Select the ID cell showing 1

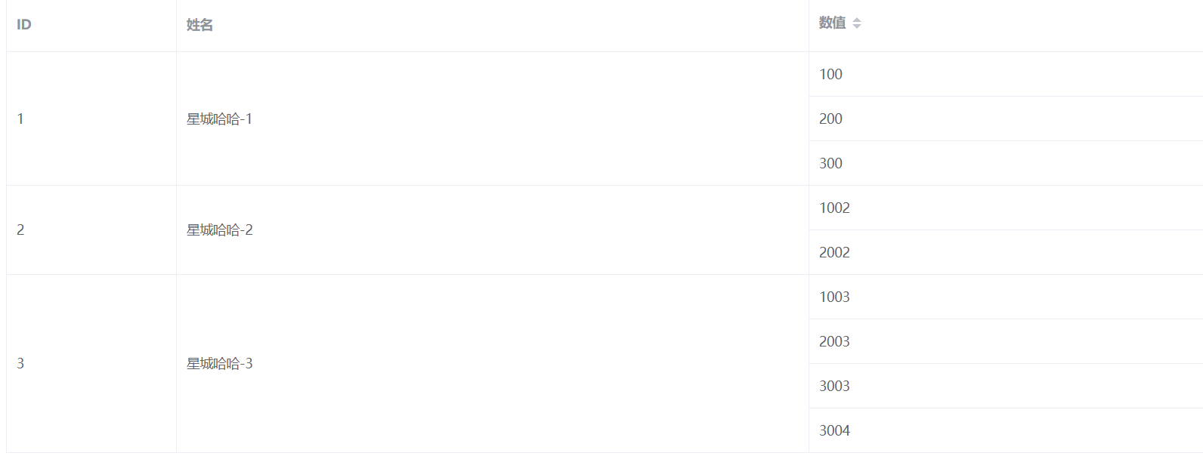pyautogui.click(x=91, y=119)
